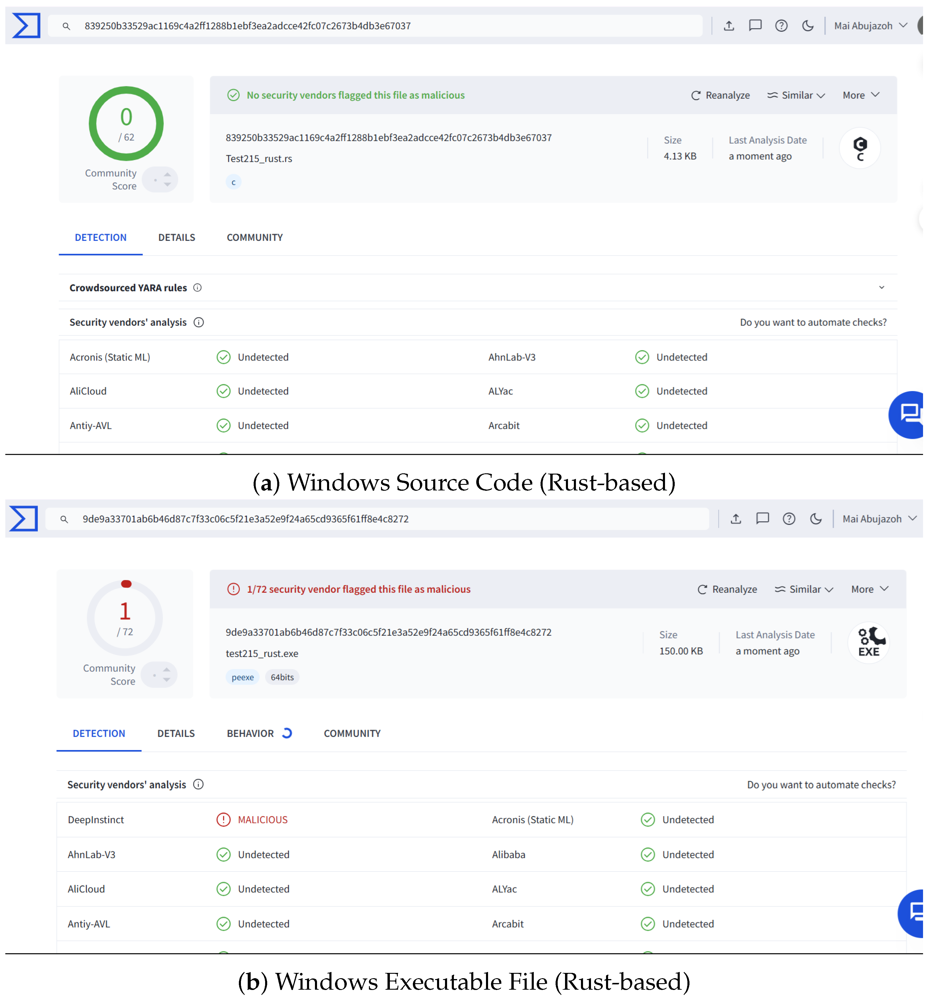Click info icon next to upper Security vendors' analysis
This screenshot has width=931, height=1000.
(199, 322)
